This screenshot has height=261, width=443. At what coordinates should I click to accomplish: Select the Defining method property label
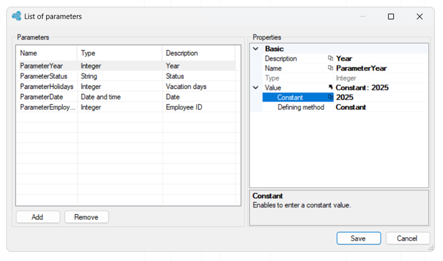[301, 107]
